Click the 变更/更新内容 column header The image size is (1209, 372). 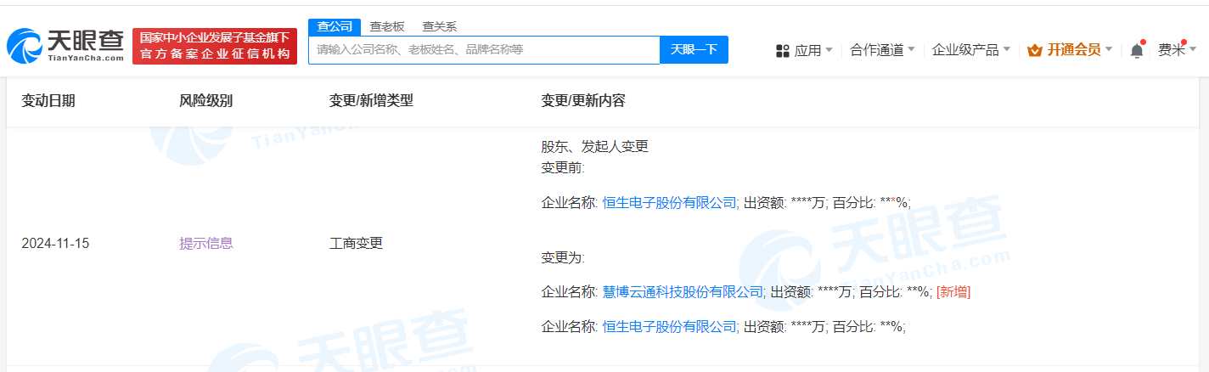(x=583, y=100)
